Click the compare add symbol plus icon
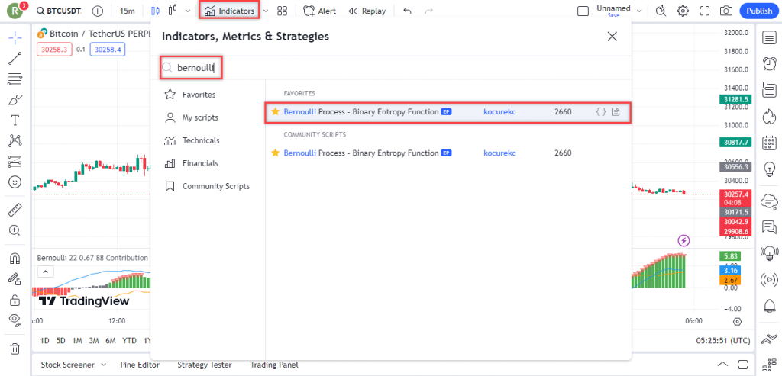The image size is (782, 376). [98, 11]
